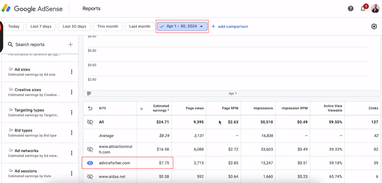Sort by Active View Viewable column header
Screen dimensions: 382x183
333,108
